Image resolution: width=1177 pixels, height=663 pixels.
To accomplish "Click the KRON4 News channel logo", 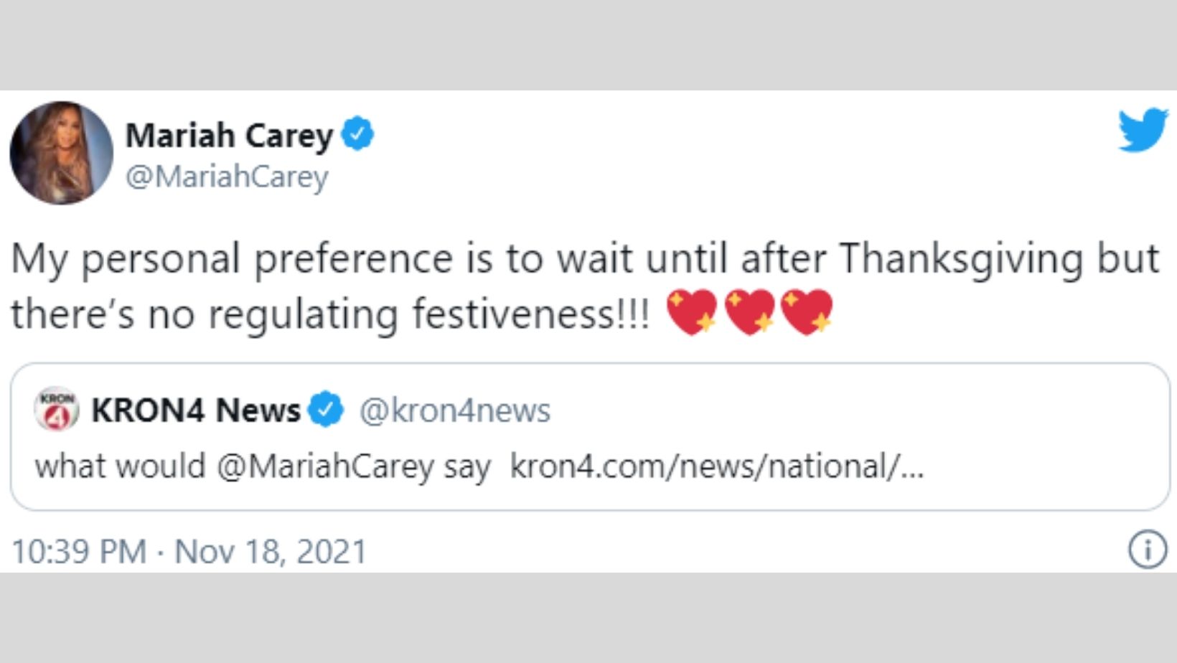I will click(57, 410).
